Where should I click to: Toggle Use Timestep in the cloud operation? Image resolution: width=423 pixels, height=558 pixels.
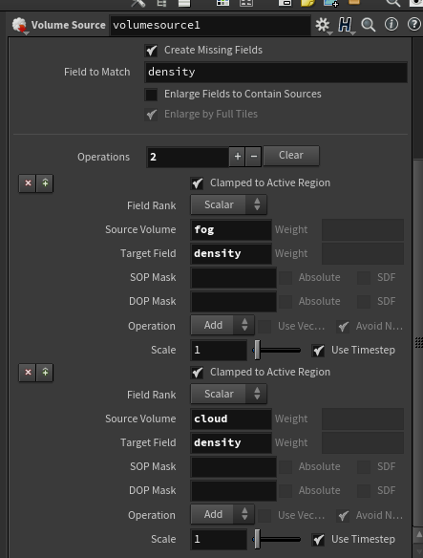pyautogui.click(x=318, y=540)
